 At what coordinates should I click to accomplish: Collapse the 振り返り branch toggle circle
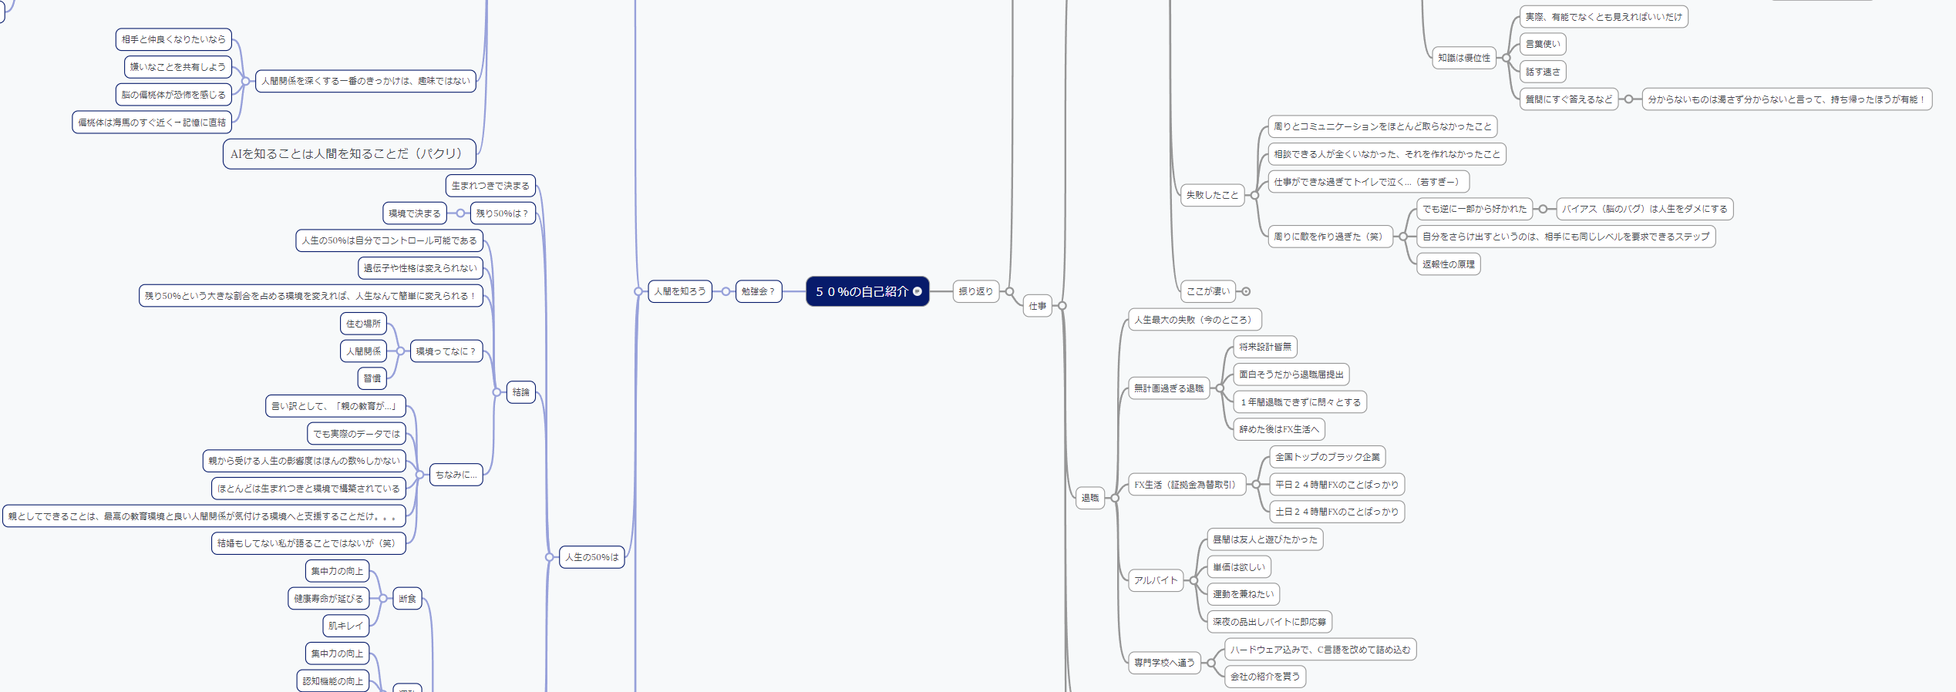pos(1009,291)
